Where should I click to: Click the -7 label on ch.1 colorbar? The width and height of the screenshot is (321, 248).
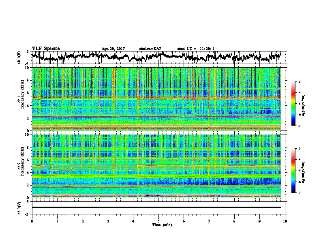pos(299,126)
